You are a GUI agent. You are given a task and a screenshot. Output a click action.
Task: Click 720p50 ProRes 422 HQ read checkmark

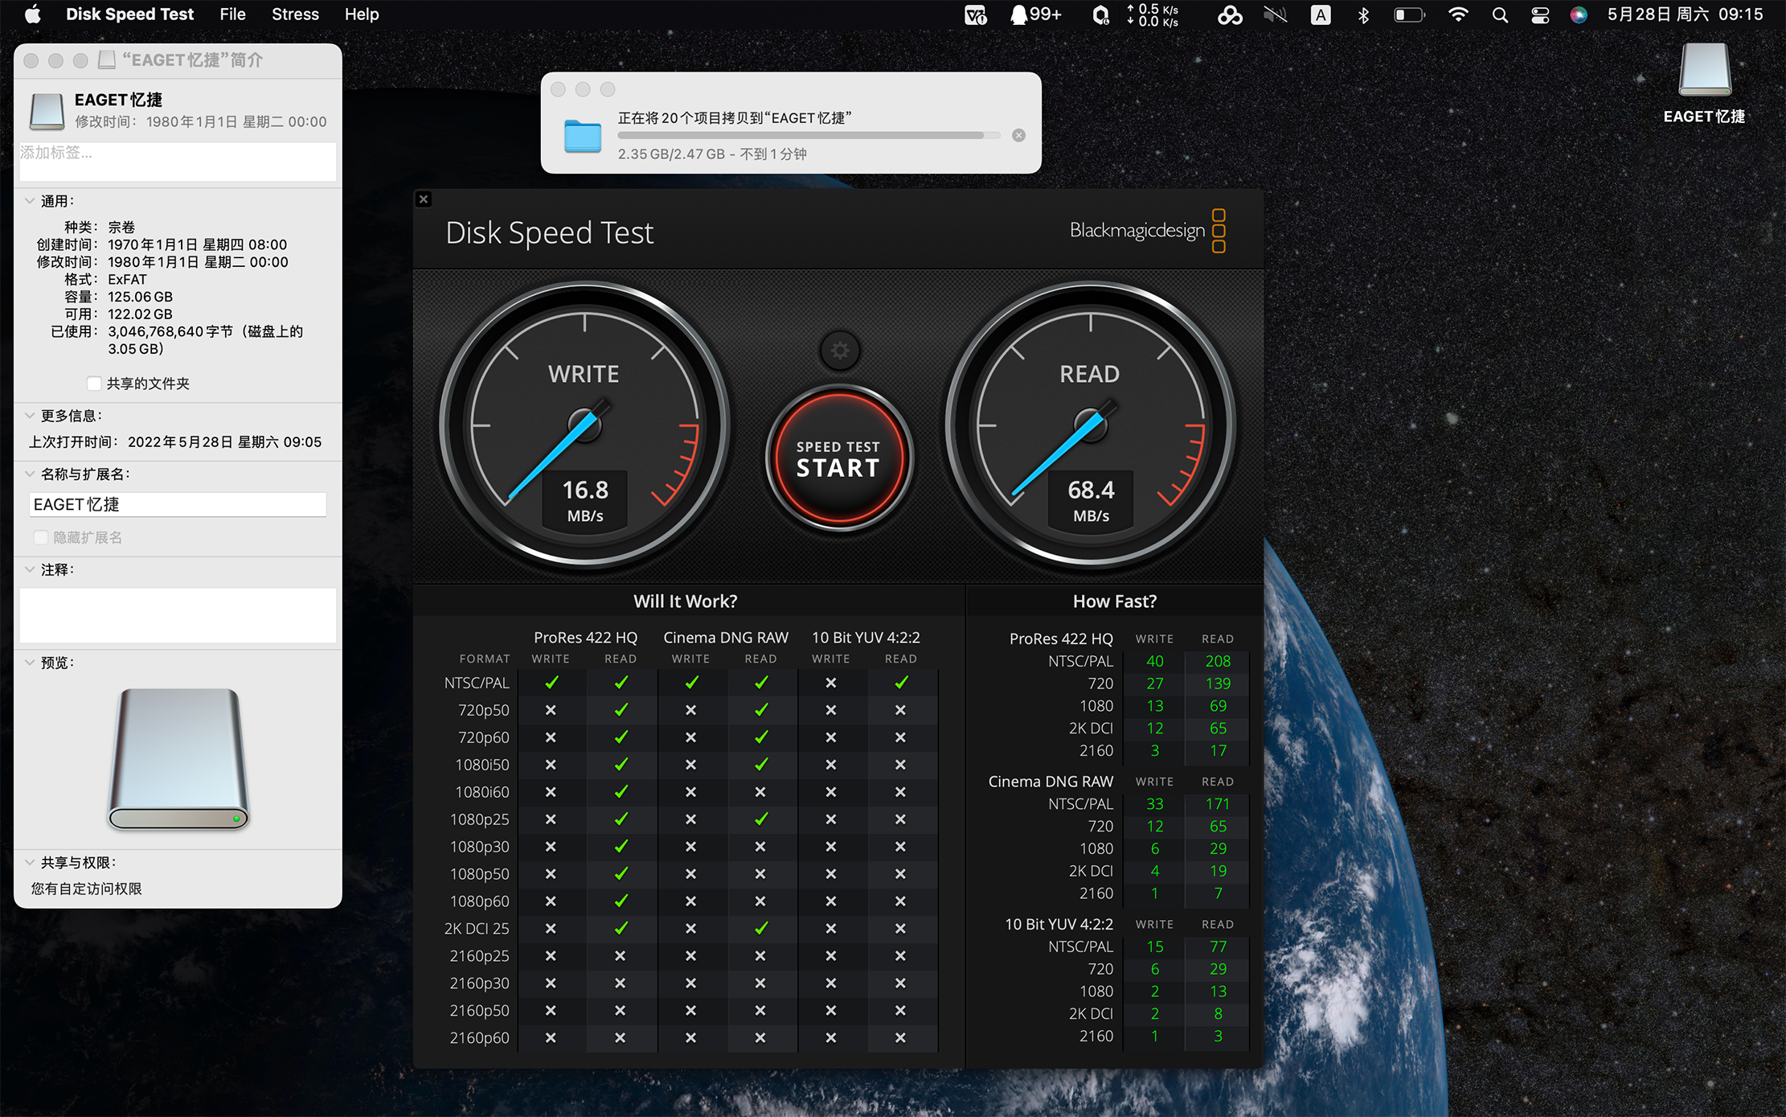click(x=621, y=710)
